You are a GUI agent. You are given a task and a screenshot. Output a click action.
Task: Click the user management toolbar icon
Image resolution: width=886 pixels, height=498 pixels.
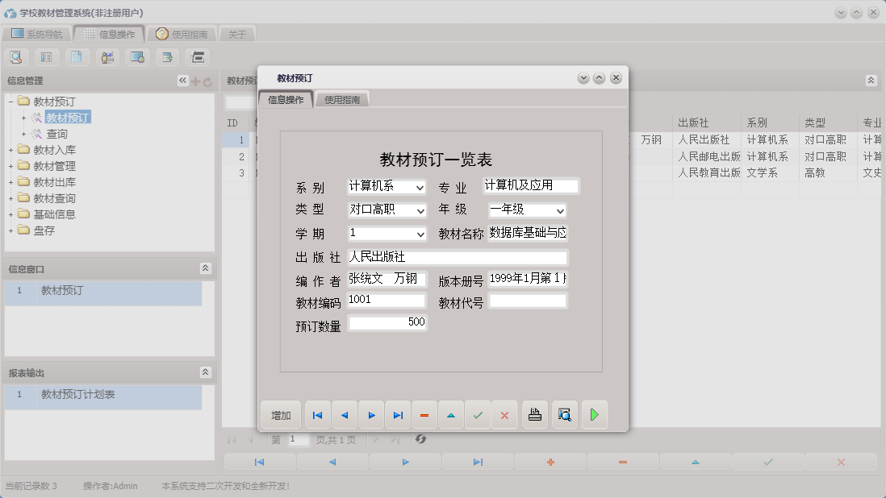pyautogui.click(x=107, y=57)
